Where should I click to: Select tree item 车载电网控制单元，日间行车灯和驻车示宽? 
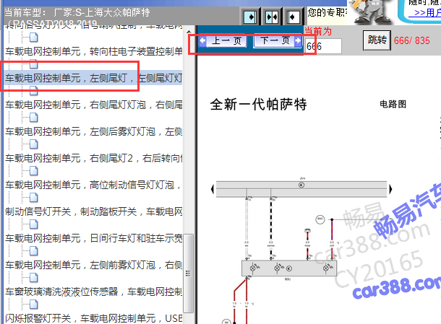tap(94, 238)
